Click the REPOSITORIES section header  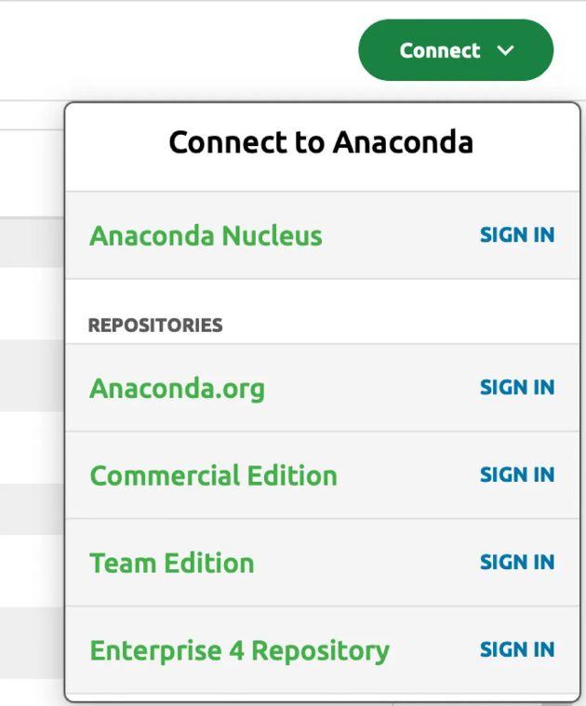tap(155, 326)
